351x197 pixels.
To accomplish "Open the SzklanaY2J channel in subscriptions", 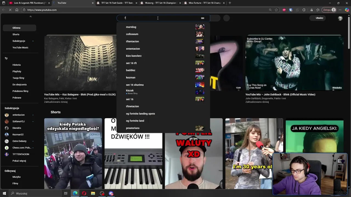I will click(19, 121).
